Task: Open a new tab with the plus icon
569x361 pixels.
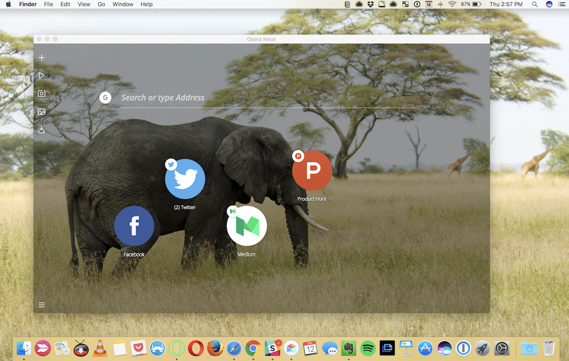Action: point(41,58)
